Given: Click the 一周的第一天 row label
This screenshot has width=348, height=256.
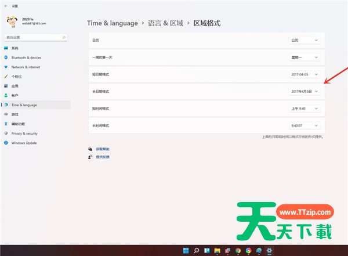Looking at the screenshot, I should tap(102, 57).
